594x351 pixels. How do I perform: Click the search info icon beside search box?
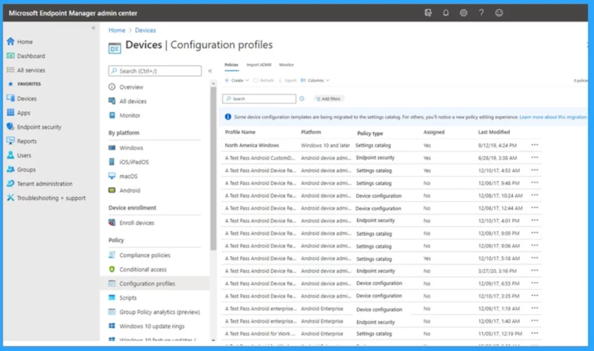pos(302,99)
